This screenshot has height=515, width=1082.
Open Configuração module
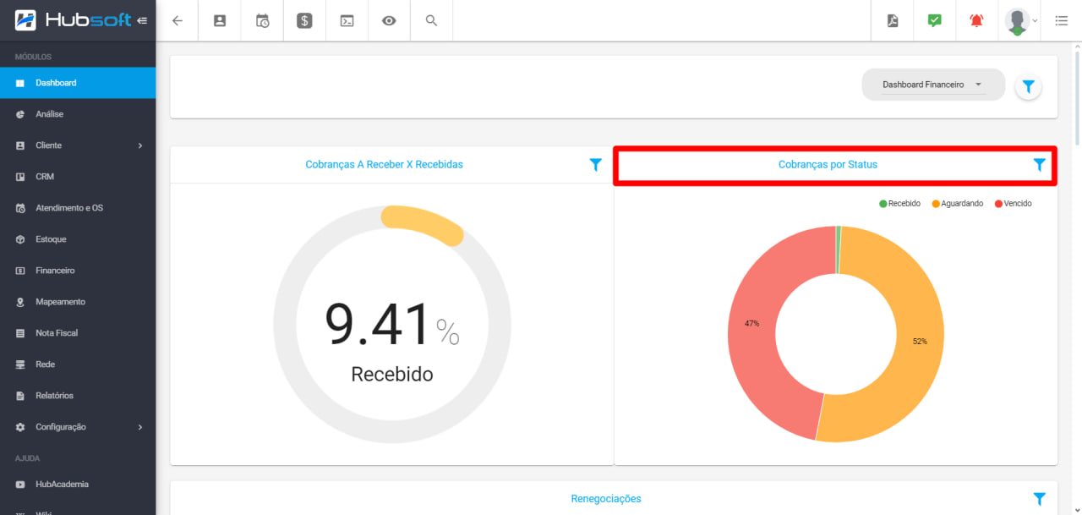[78, 427]
